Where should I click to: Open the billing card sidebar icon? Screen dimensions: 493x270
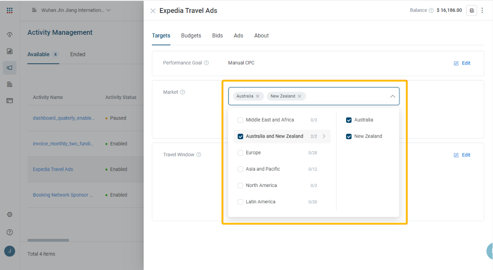coord(10,101)
